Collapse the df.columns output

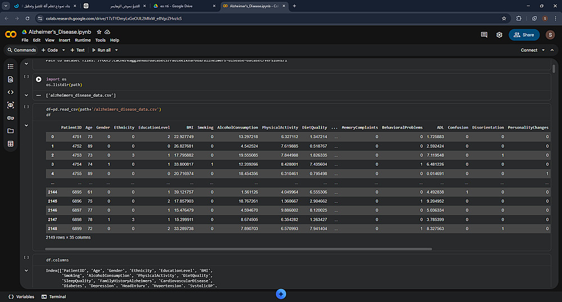26,271
